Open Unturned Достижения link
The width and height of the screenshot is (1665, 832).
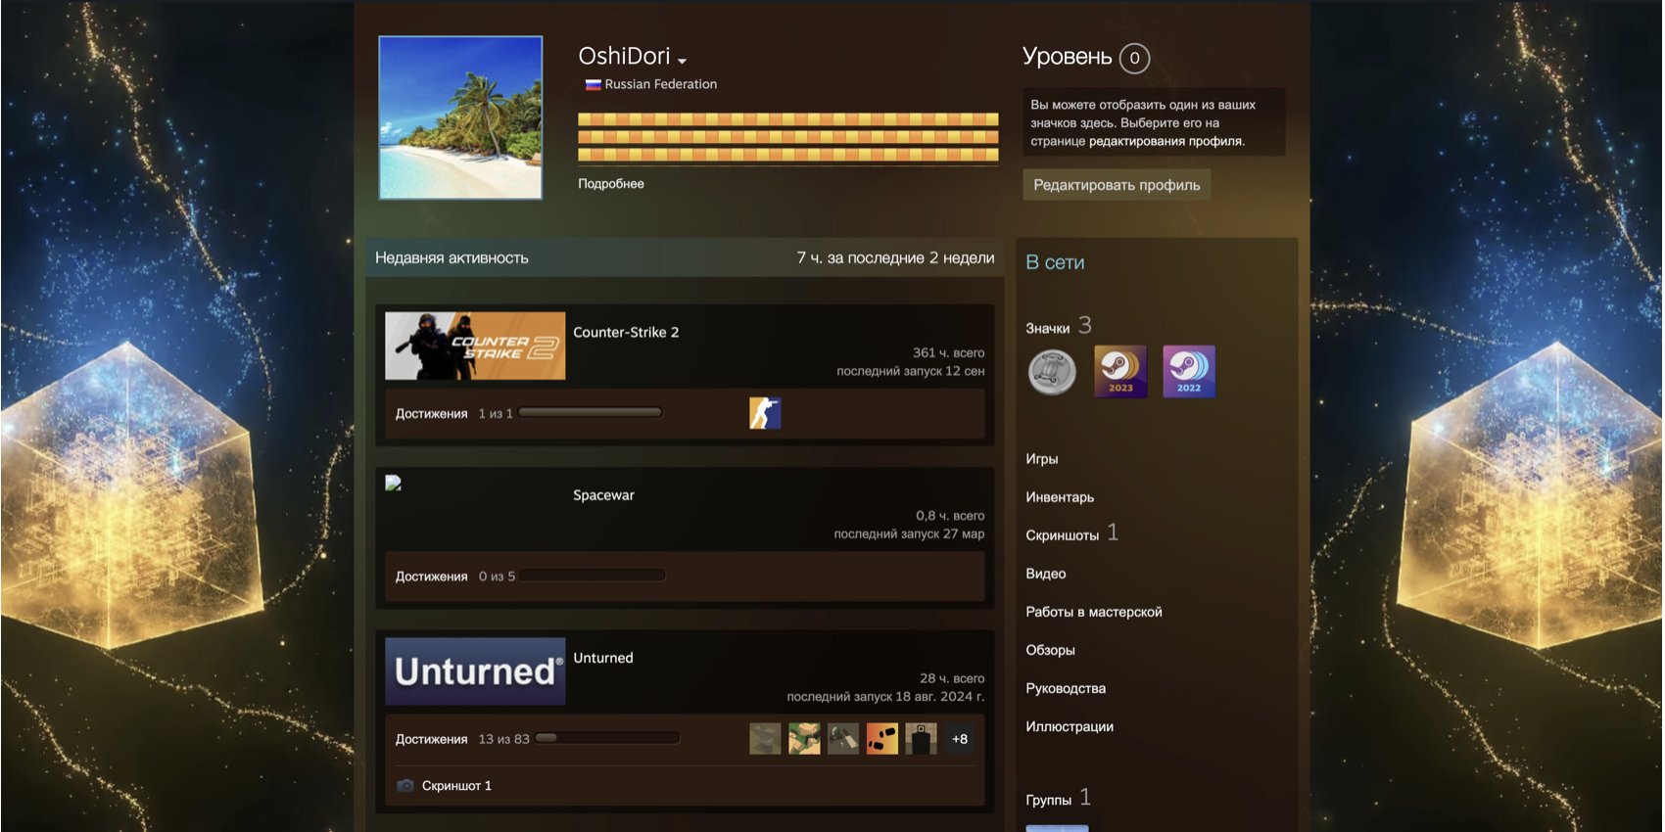click(431, 739)
